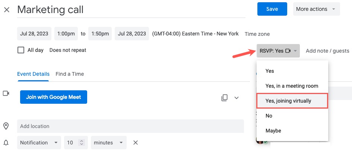Change the start date Jul 28, 2023
The image size is (352, 153).
click(34, 34)
